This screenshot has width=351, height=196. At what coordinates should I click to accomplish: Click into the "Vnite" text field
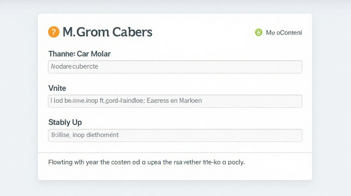[175, 101]
